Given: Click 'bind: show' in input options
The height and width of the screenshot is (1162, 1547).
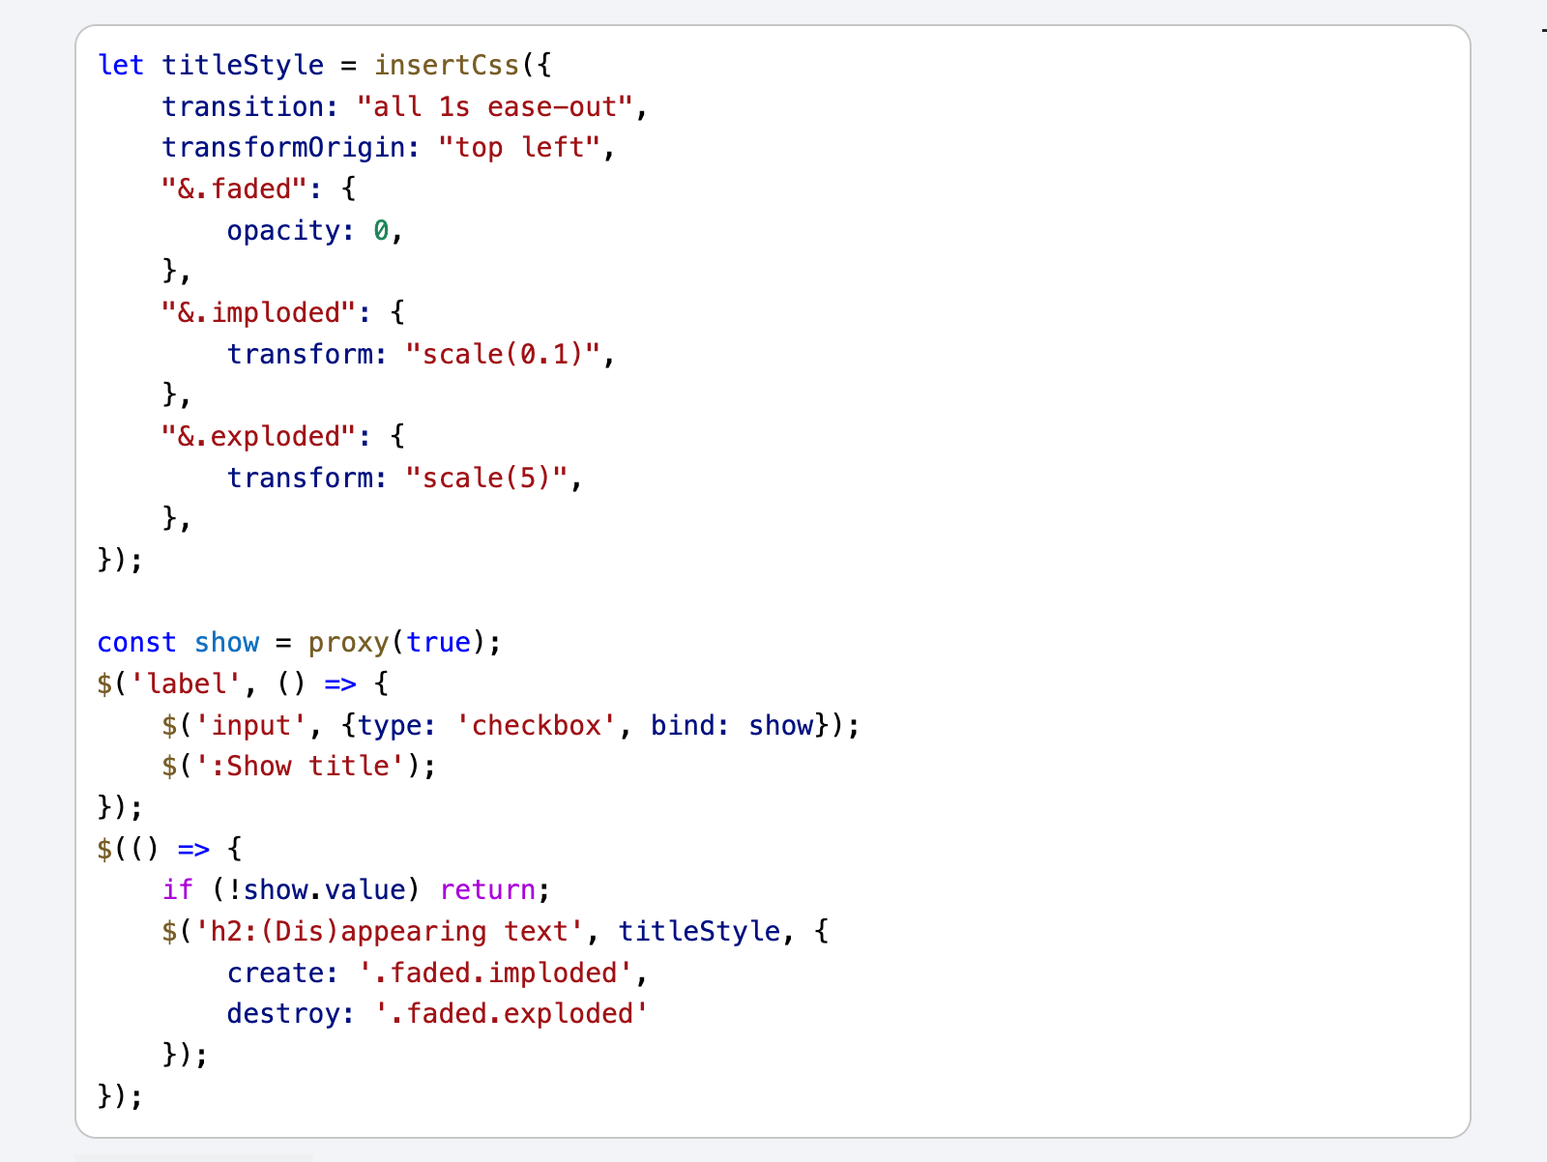Looking at the screenshot, I should (x=732, y=725).
